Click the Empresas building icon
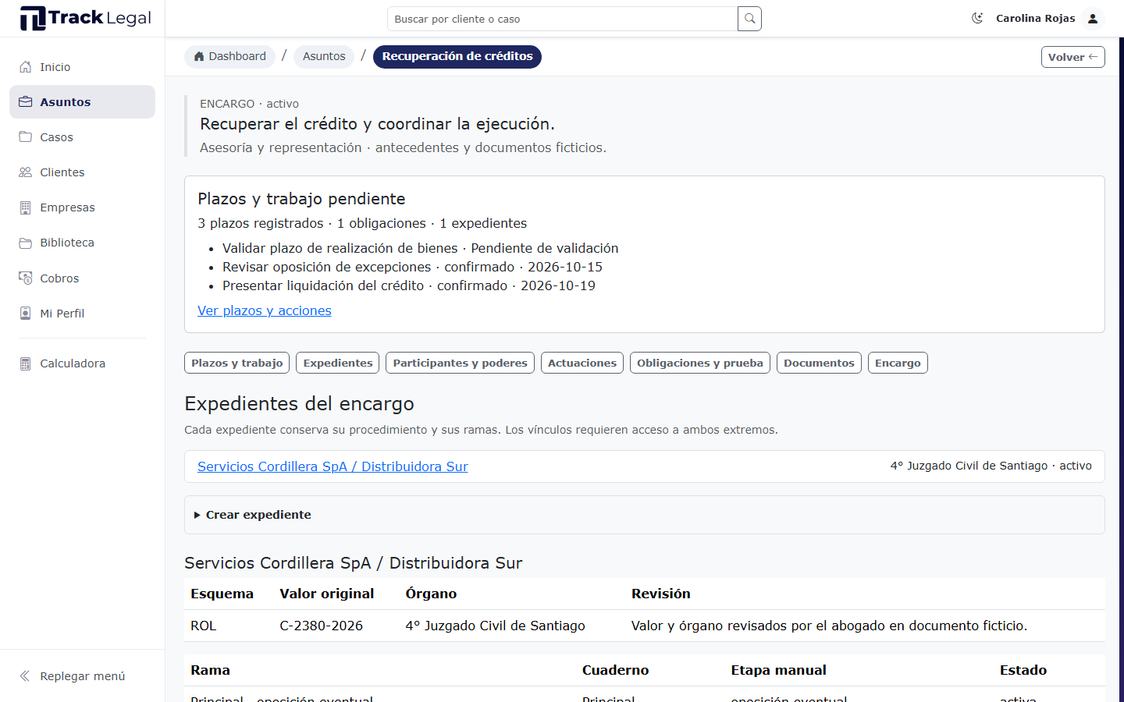 (x=26, y=207)
